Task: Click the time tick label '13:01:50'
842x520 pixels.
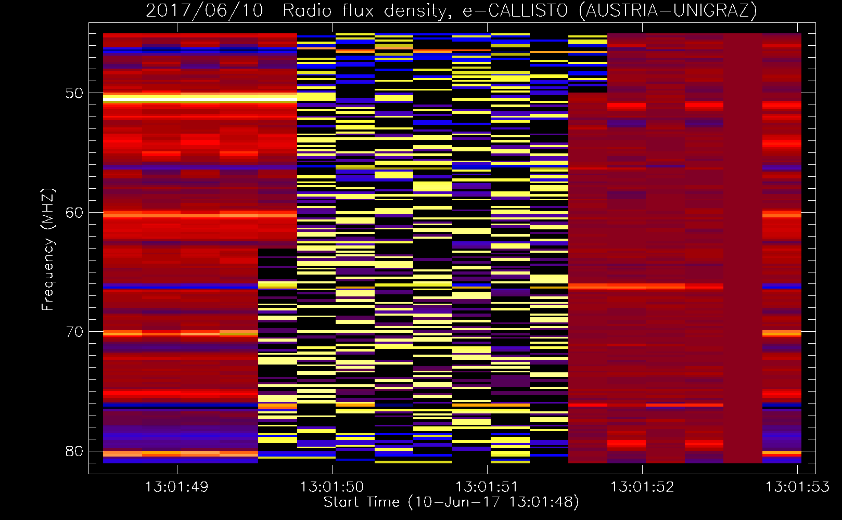Action: pos(332,487)
